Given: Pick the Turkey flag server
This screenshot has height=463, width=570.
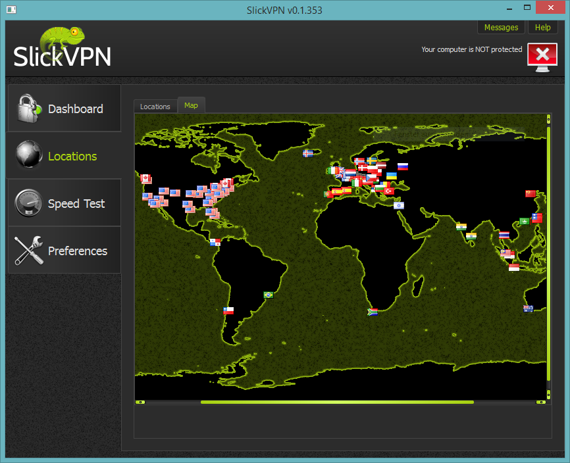Looking at the screenshot, I should coord(389,191).
